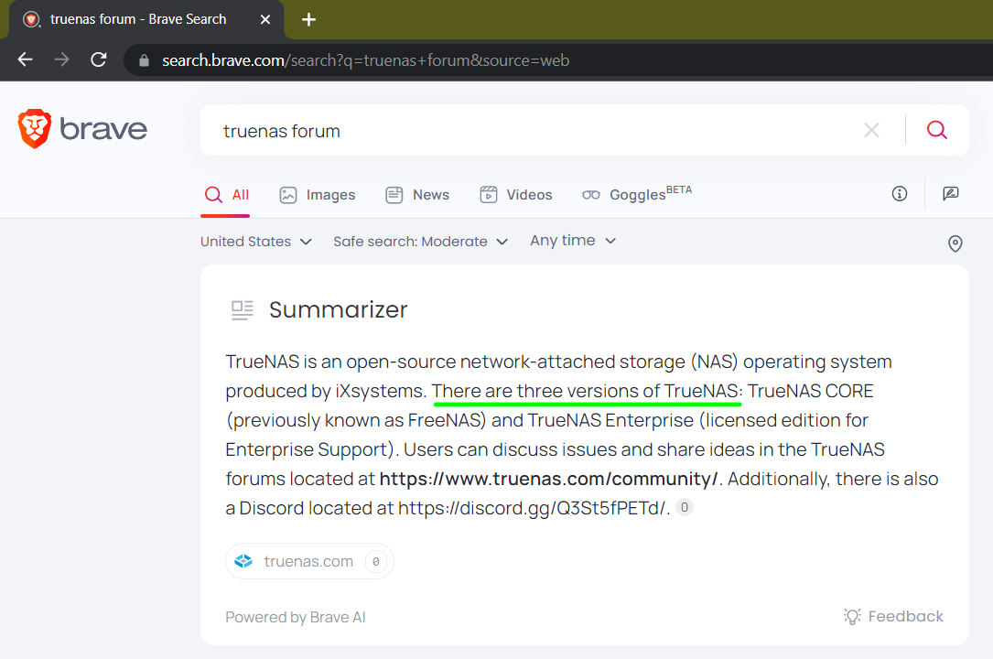Expand Safe search: Moderate dropdown
This screenshot has height=659, width=993.
click(x=421, y=242)
